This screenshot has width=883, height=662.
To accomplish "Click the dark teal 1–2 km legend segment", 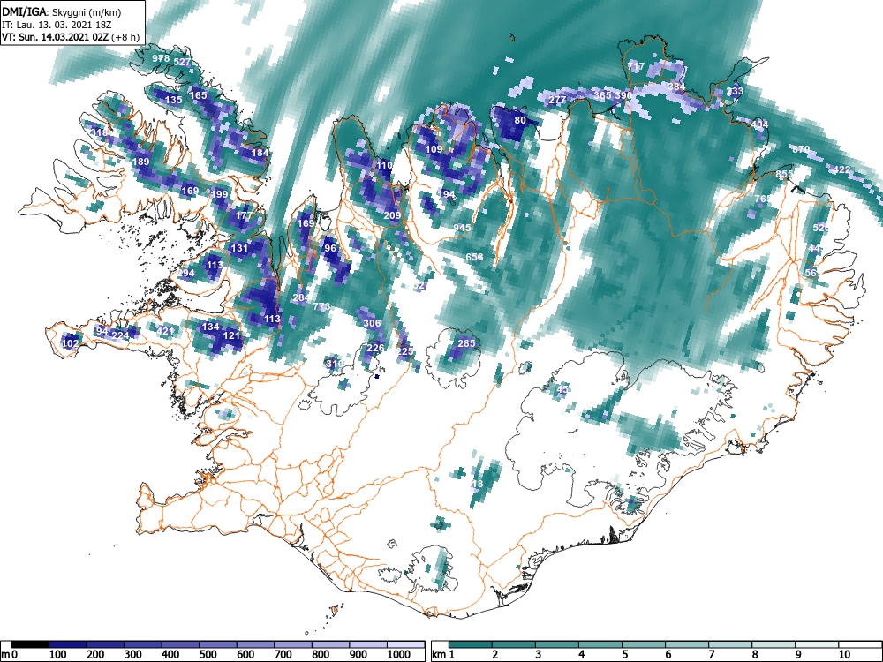I will tap(471, 644).
